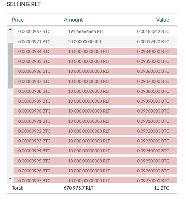The height and width of the screenshot is (201, 186).
Task: Click the scroll down arrow in order list
Action: [x=10, y=178]
